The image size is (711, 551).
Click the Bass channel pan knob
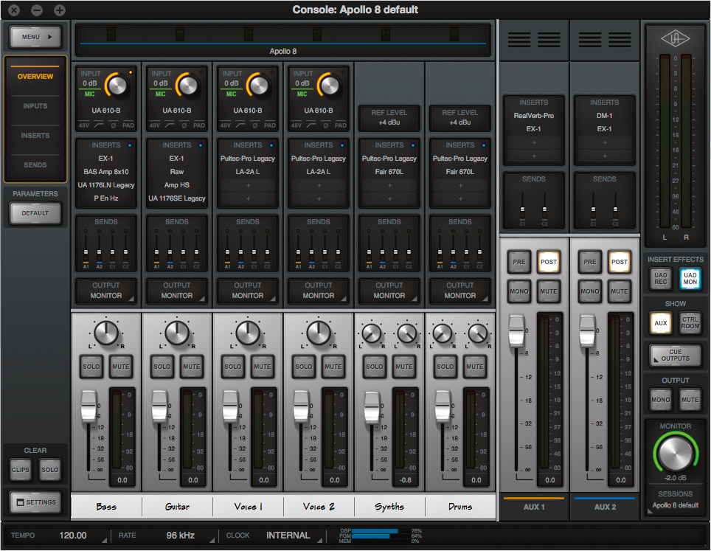[x=106, y=333]
